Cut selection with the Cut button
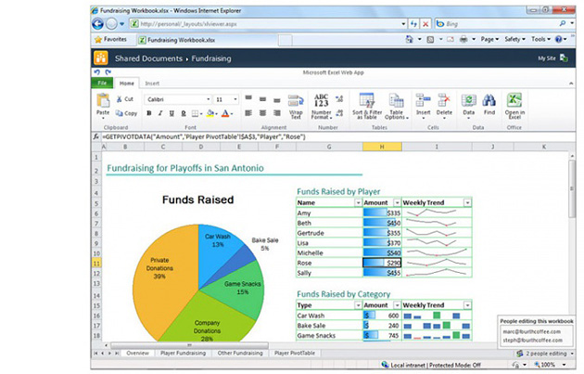Viewport: 584px width, 374px height. point(124,99)
